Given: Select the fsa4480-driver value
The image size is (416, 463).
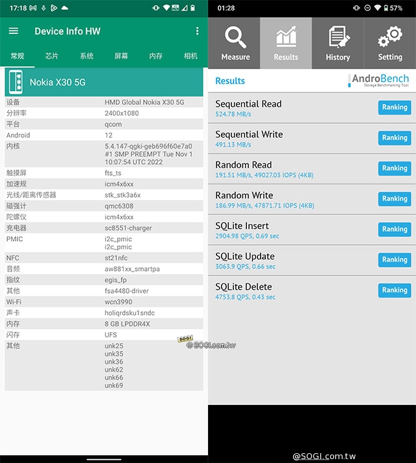Looking at the screenshot, I should (x=127, y=291).
